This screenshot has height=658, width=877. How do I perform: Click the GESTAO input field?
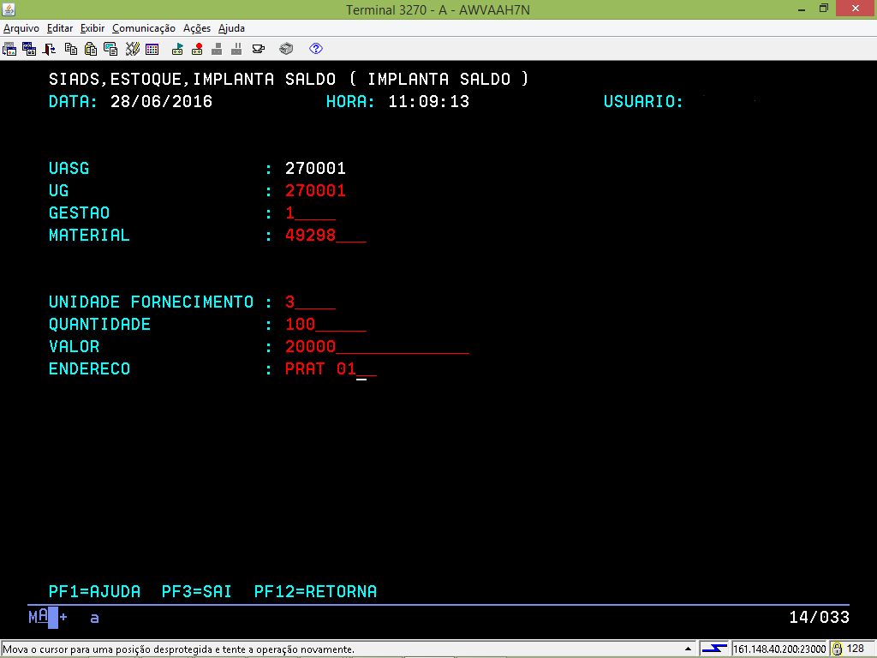(310, 213)
